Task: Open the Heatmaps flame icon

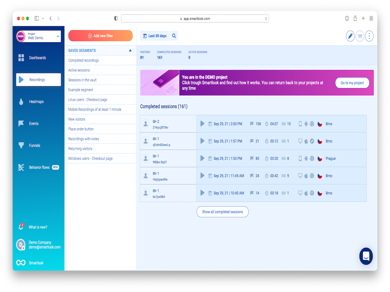Action: point(21,102)
